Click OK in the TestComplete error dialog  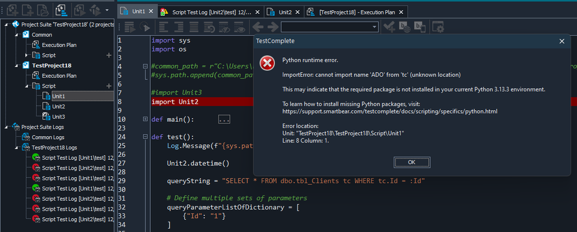point(411,162)
